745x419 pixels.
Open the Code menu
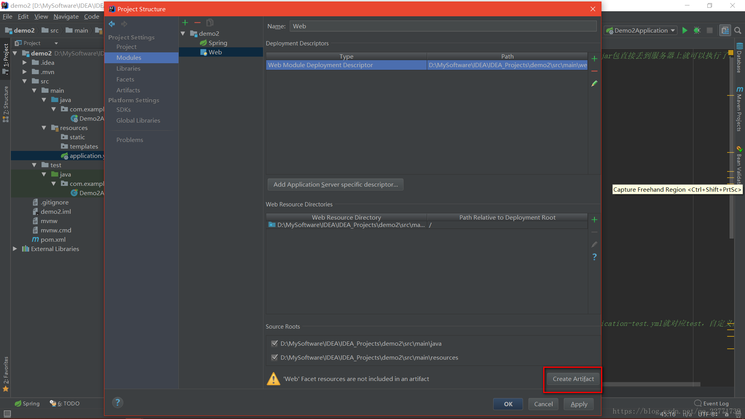point(92,16)
